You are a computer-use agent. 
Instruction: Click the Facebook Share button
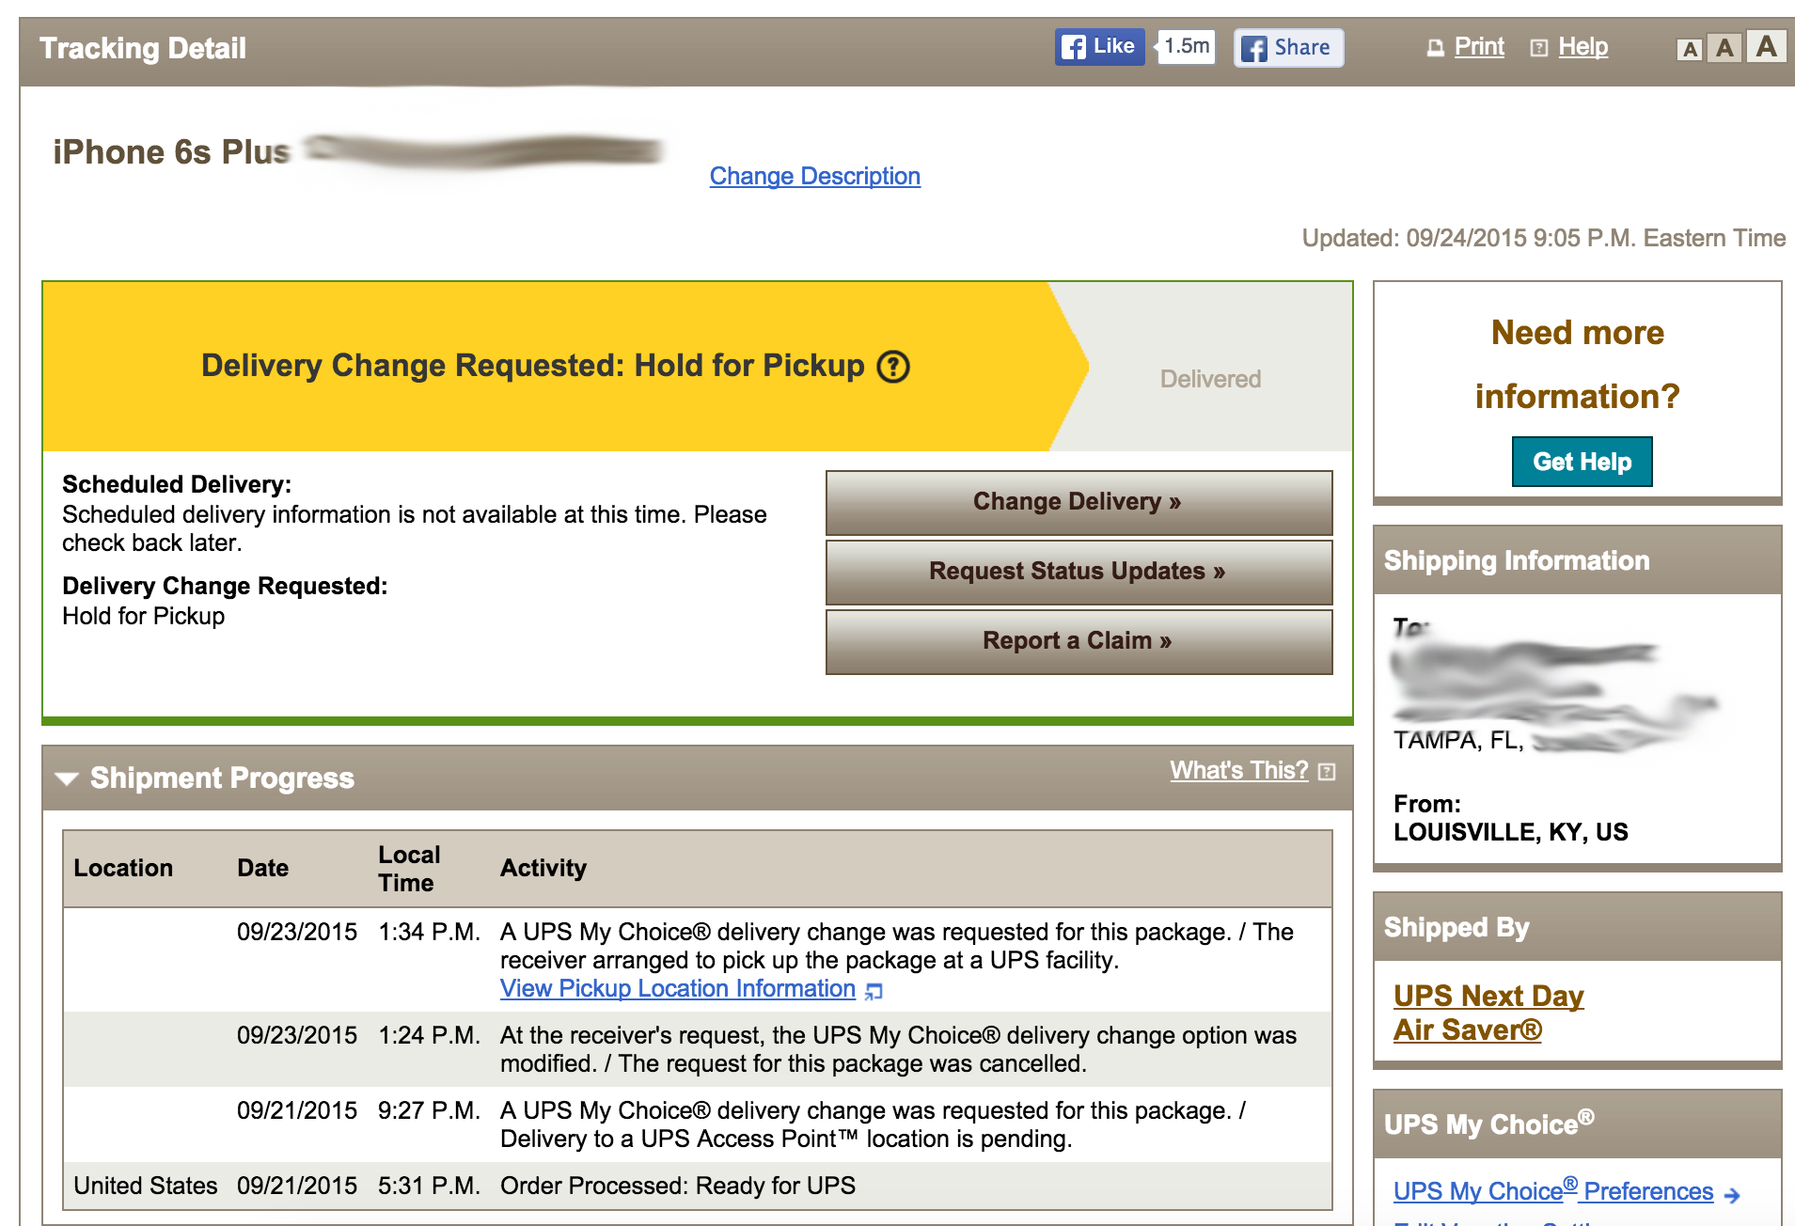click(x=1288, y=48)
